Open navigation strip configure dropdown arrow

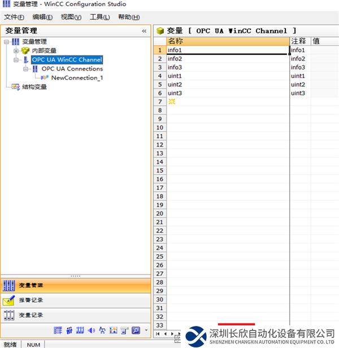coord(146,330)
